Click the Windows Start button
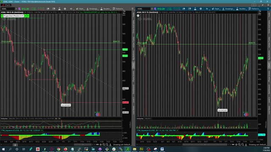271x152 pixels. click(x=3, y=149)
